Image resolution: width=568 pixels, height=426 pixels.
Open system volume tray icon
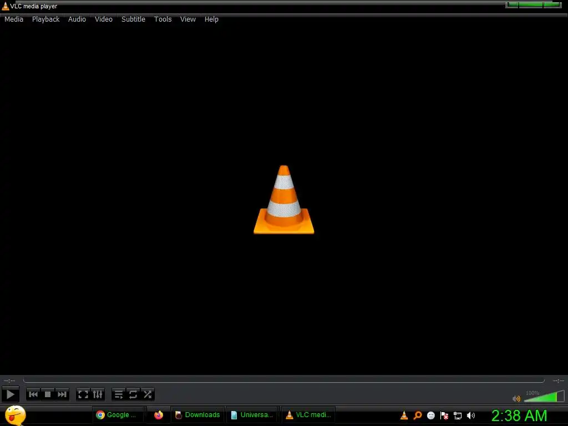tap(470, 415)
